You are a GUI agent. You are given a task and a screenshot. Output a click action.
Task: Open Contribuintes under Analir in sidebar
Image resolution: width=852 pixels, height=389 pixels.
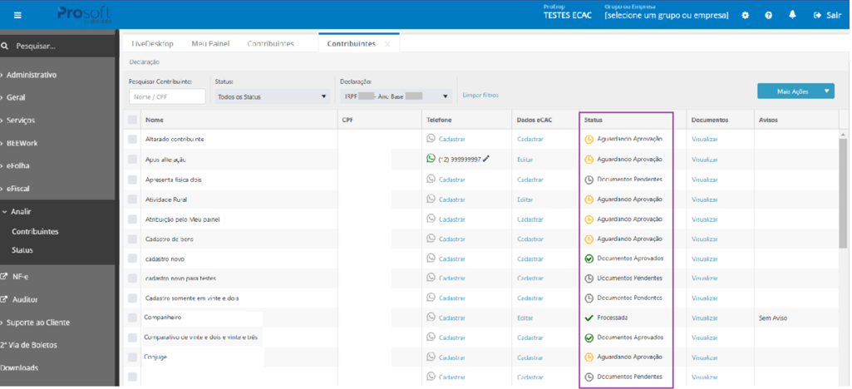[x=35, y=231]
